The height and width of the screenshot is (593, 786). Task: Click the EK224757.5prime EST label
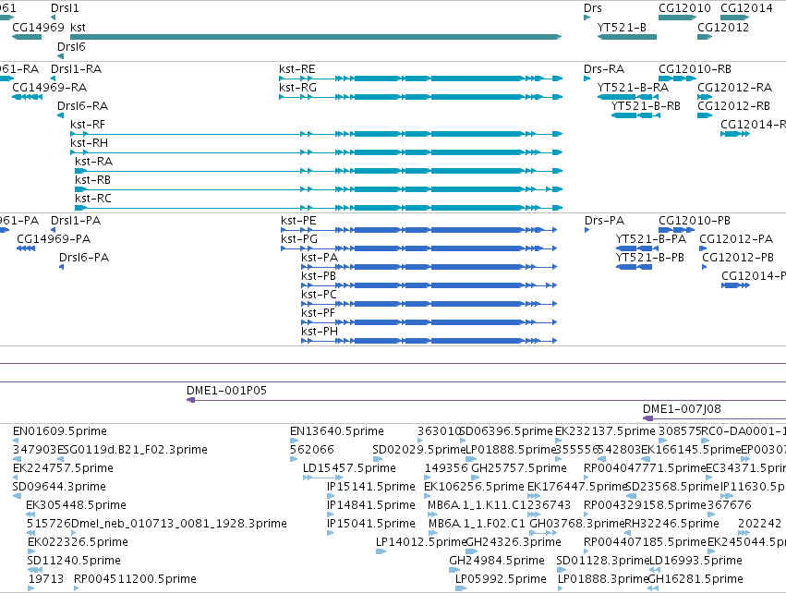(63, 468)
